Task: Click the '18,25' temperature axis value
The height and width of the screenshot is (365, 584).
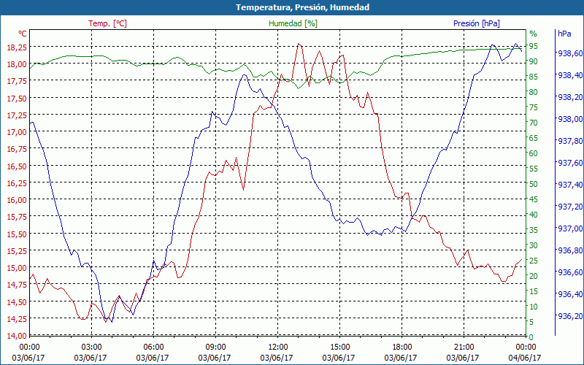Action: [x=17, y=47]
